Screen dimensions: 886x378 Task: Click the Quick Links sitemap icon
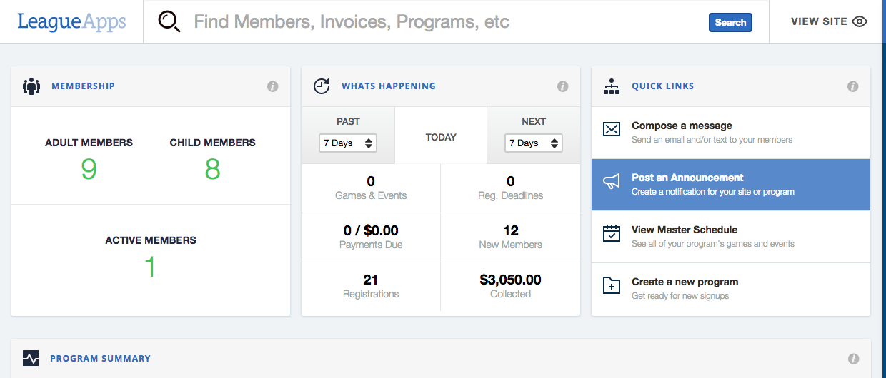click(x=612, y=86)
